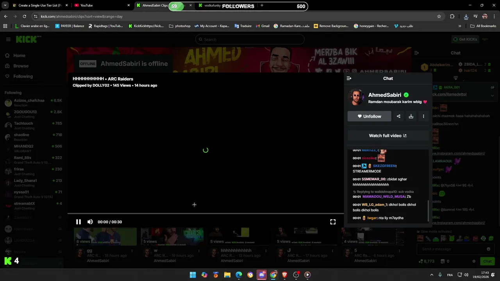This screenshot has height=281, width=500.
Task: Open Tachtouch channel in Following list
Action: coord(33,126)
